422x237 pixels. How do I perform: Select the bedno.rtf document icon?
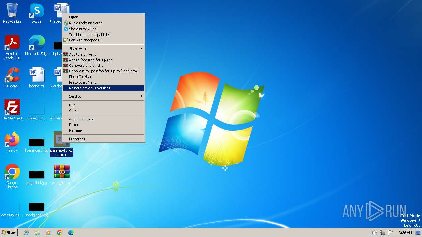pyautogui.click(x=37, y=78)
